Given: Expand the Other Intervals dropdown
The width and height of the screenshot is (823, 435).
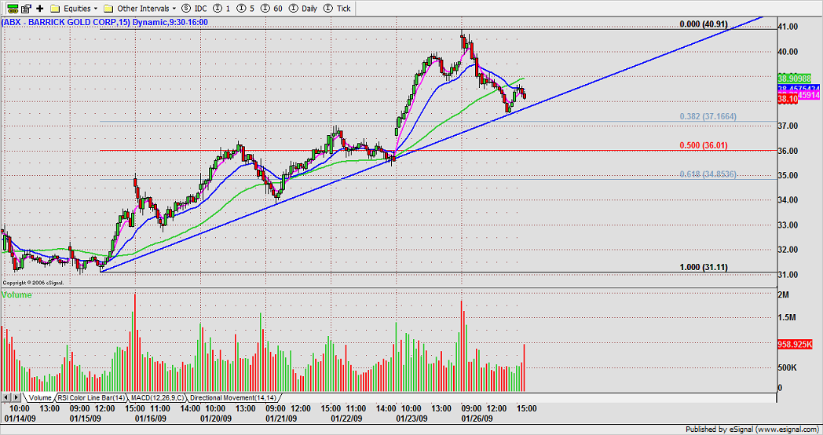Looking at the screenshot, I should tap(140, 9).
